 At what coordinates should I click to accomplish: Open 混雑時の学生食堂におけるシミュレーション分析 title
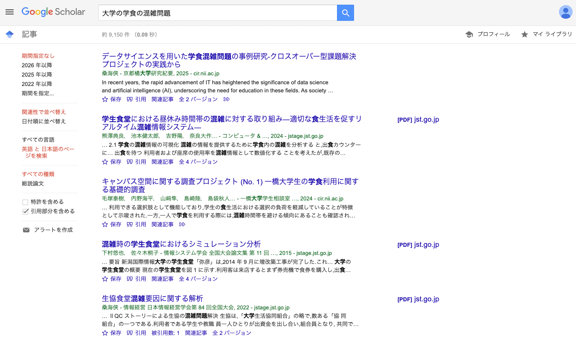click(181, 244)
